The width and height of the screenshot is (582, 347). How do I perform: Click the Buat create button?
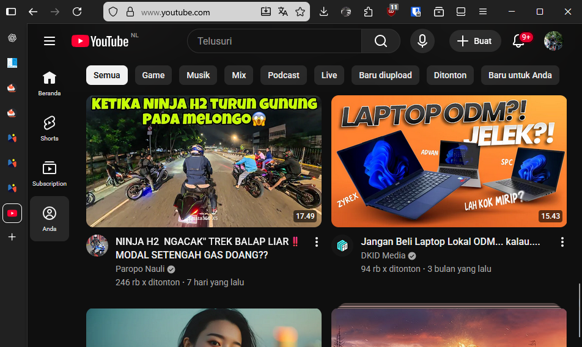tap(475, 41)
